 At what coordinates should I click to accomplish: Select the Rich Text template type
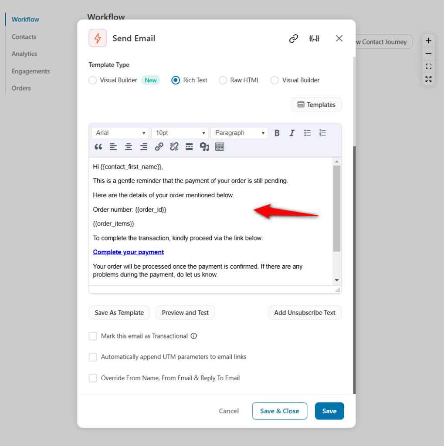tap(176, 80)
